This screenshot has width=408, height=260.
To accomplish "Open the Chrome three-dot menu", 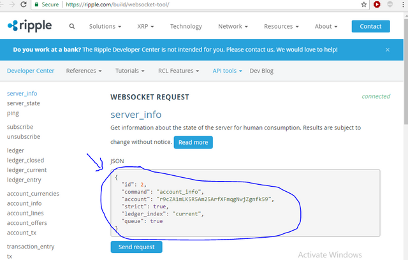I will coord(403,4).
